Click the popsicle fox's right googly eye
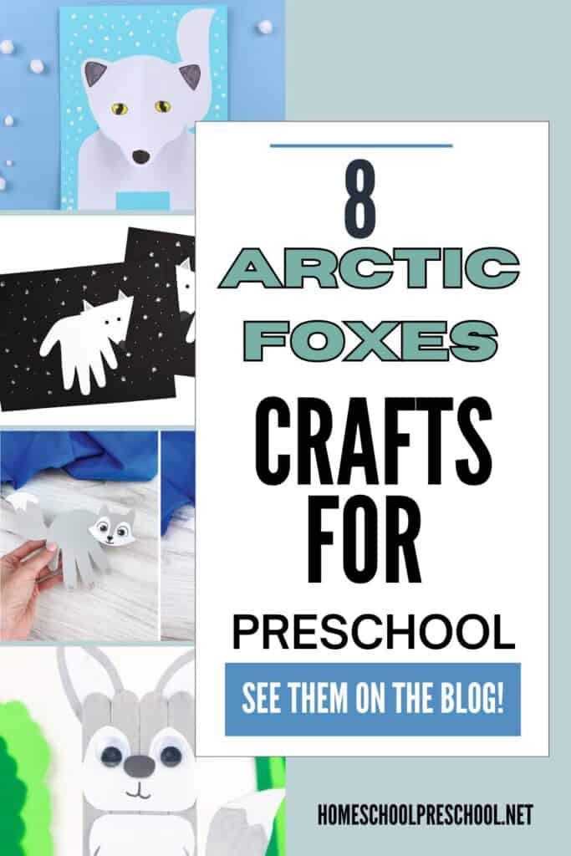The height and width of the screenshot is (856, 571). 171,755
